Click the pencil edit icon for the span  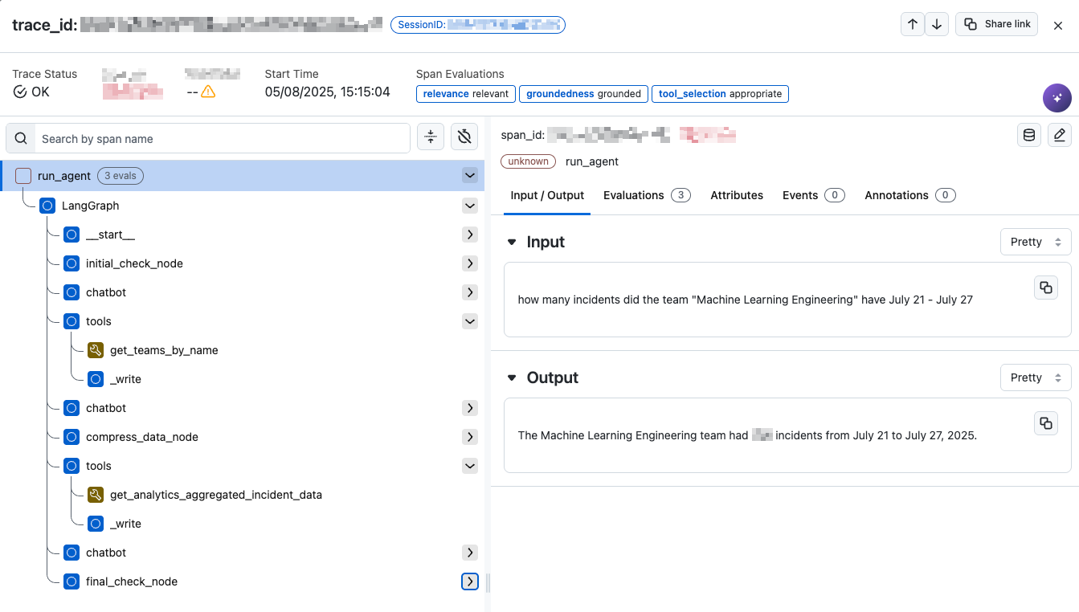tap(1059, 134)
